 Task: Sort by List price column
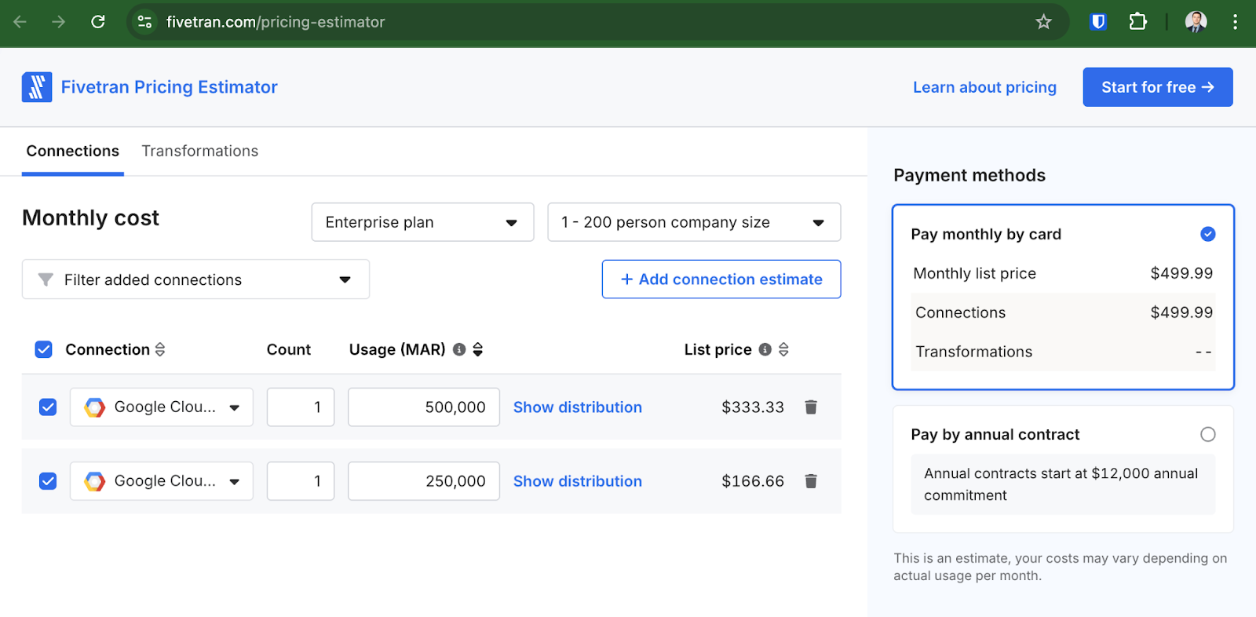pyautogui.click(x=783, y=349)
